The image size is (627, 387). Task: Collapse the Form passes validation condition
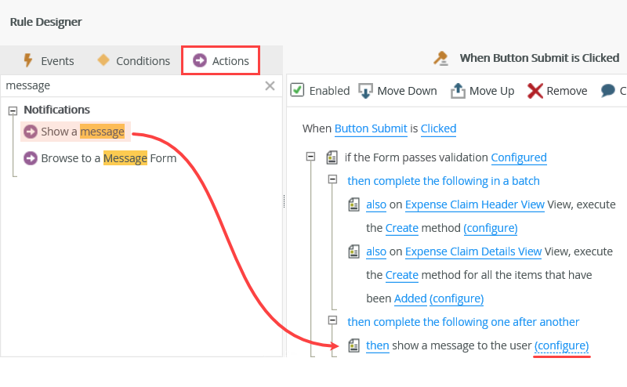pyautogui.click(x=310, y=157)
